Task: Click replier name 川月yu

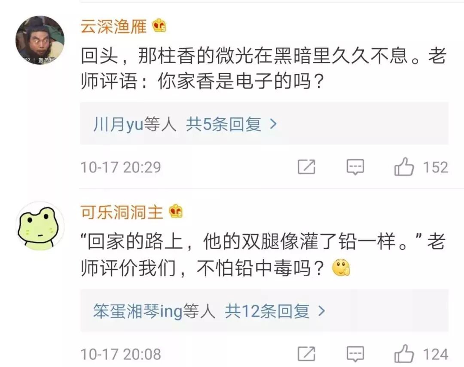Action: (119, 124)
